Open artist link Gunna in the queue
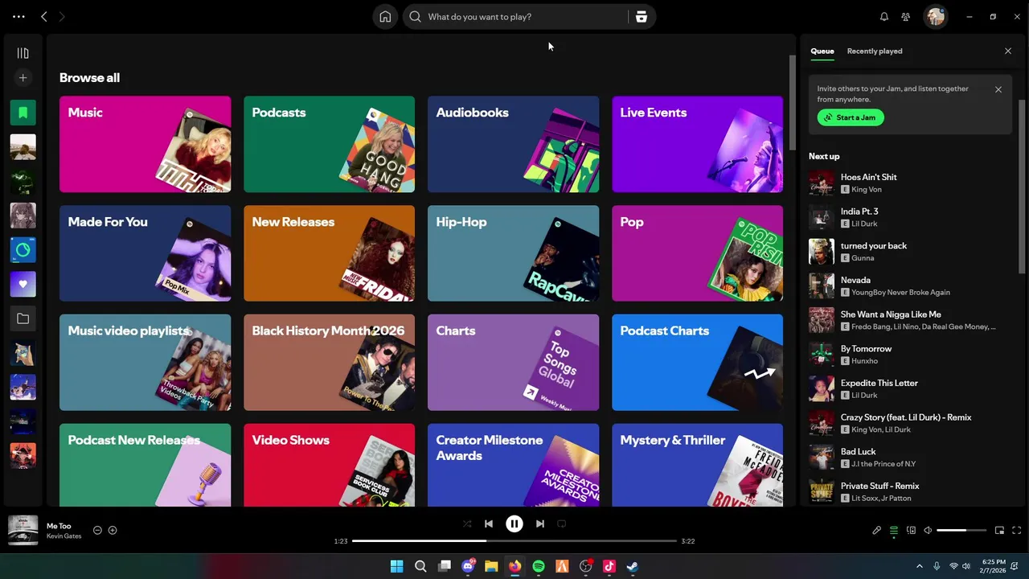Image resolution: width=1029 pixels, height=579 pixels. pos(863,258)
